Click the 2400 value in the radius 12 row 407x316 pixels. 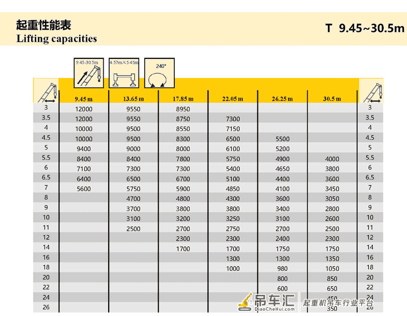pos(283,239)
